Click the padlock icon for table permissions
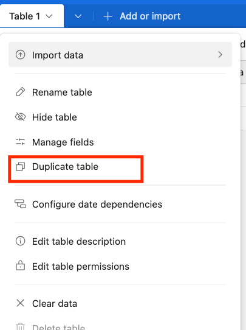The height and width of the screenshot is (330, 246). 21,265
